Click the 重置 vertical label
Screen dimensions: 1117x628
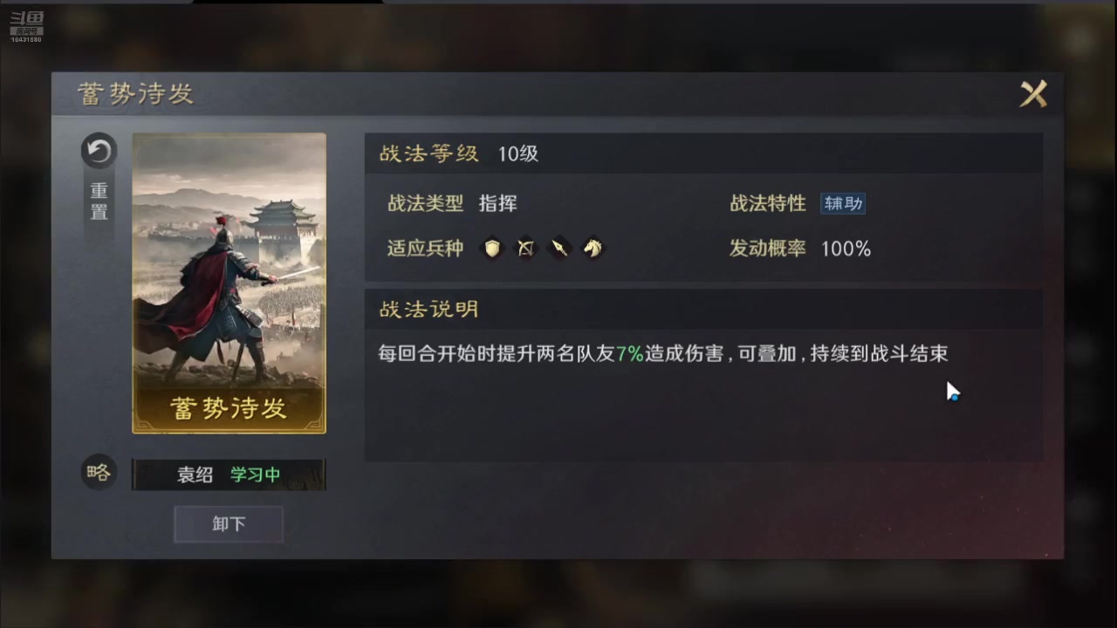tap(99, 201)
